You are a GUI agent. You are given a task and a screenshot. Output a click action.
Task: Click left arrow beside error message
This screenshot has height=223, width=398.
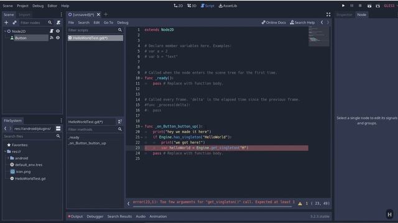[x=129, y=203]
